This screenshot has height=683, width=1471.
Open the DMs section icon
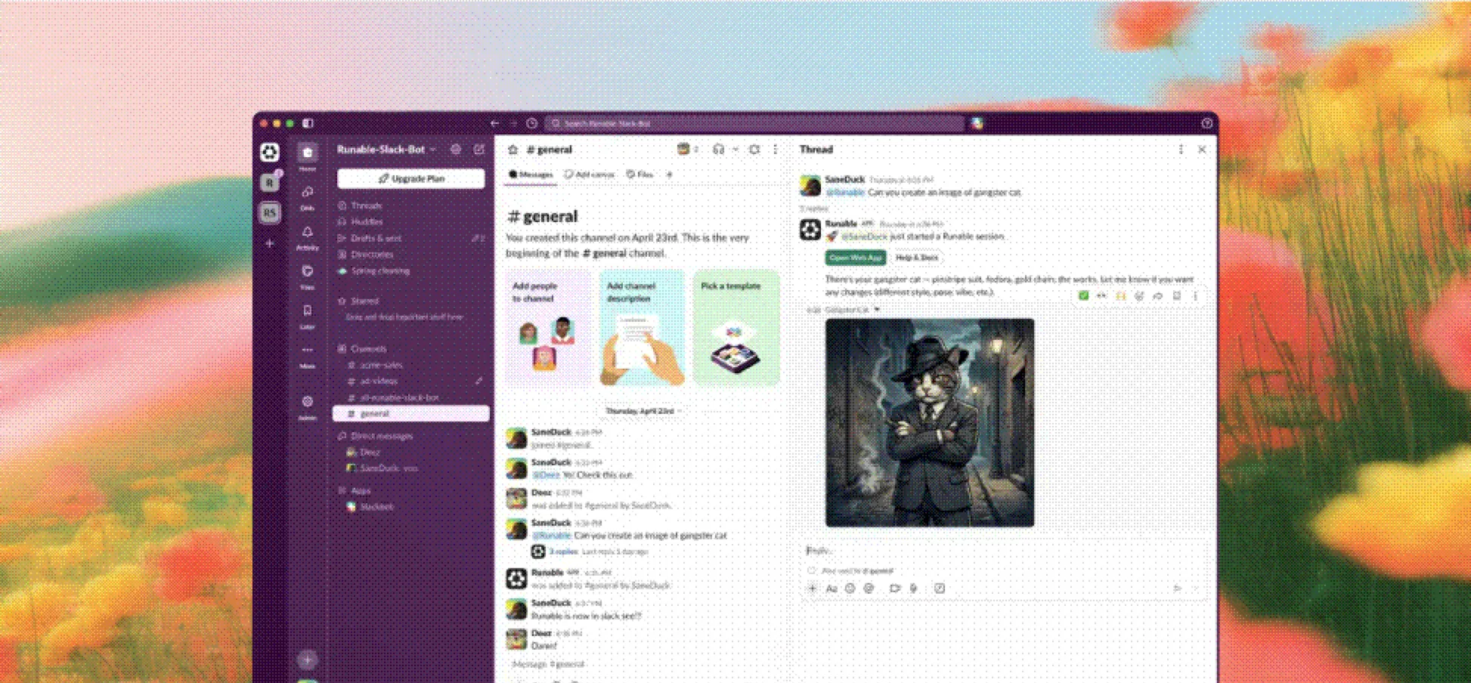pos(307,193)
